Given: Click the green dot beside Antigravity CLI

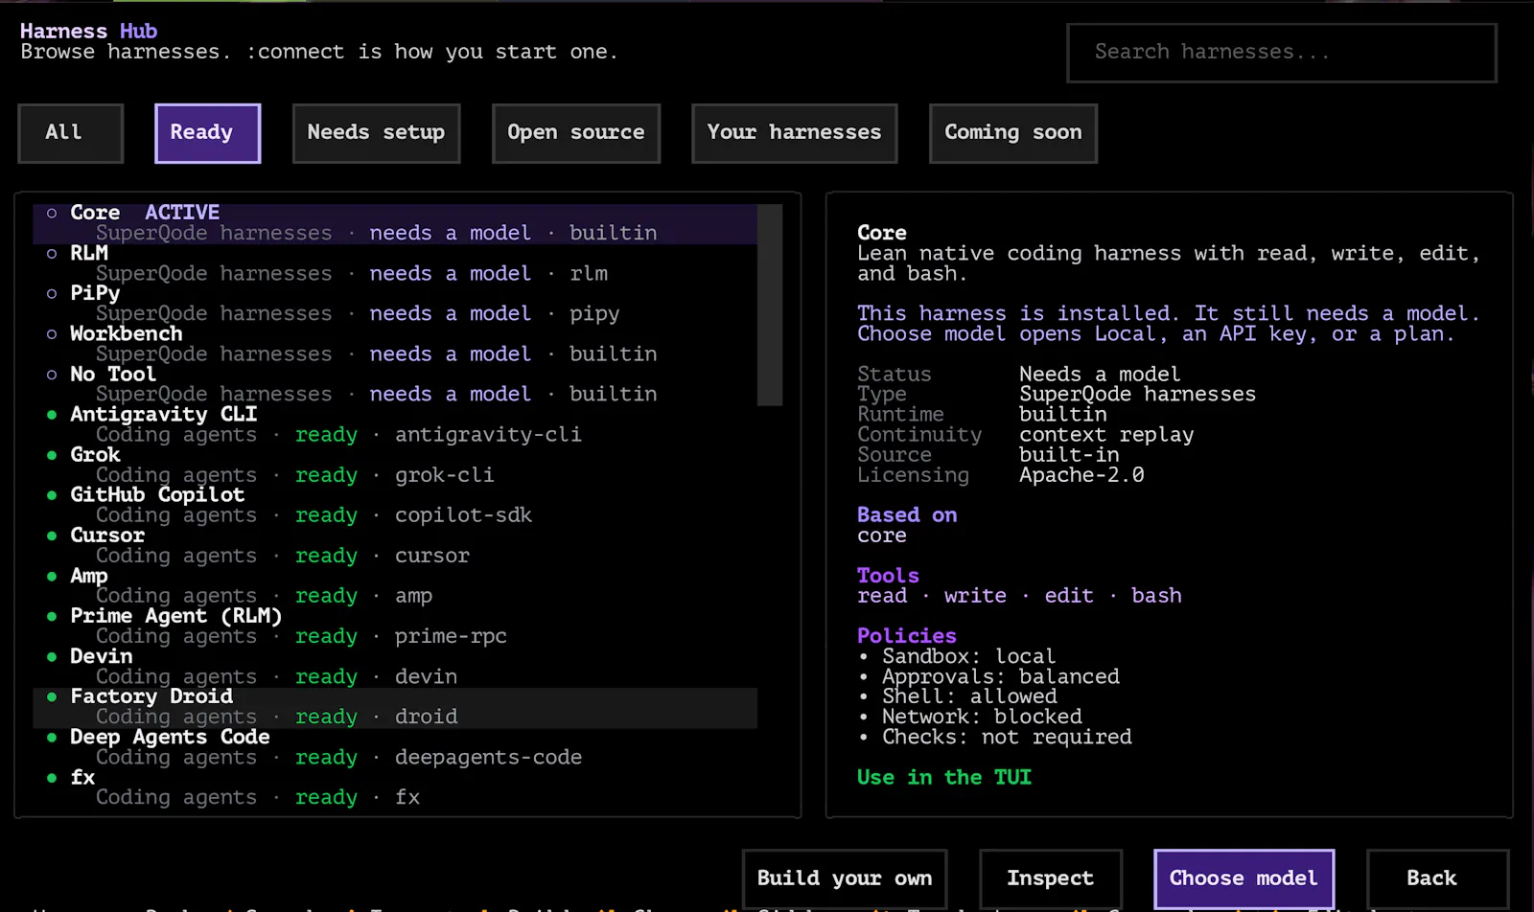Looking at the screenshot, I should click(52, 415).
